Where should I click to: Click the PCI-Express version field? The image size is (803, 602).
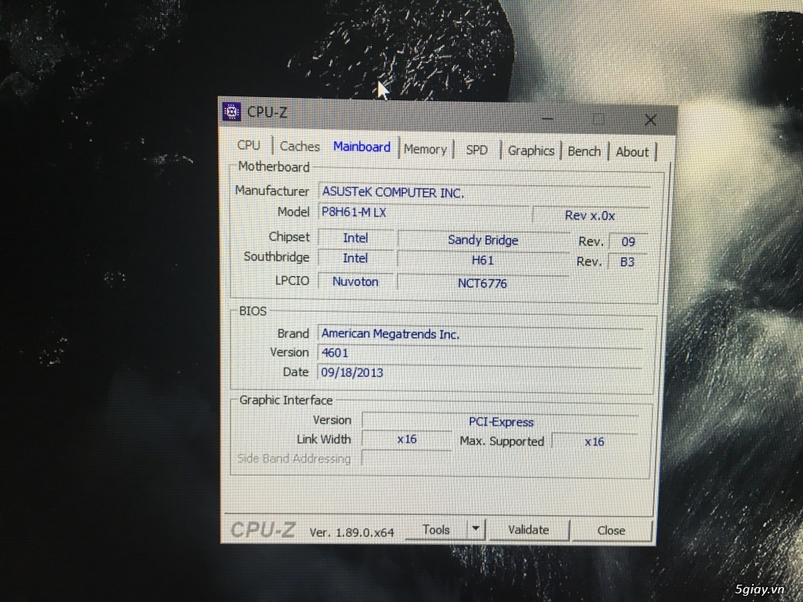[500, 422]
